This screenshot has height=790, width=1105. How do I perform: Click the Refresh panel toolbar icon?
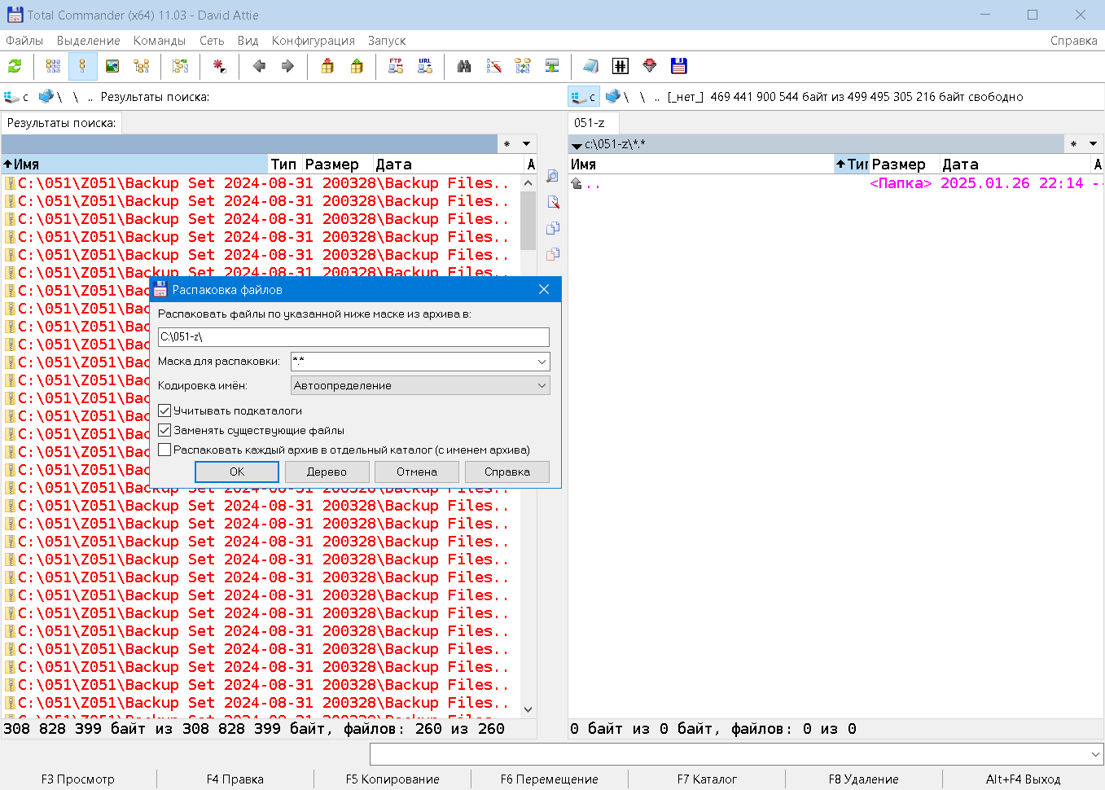(x=15, y=66)
